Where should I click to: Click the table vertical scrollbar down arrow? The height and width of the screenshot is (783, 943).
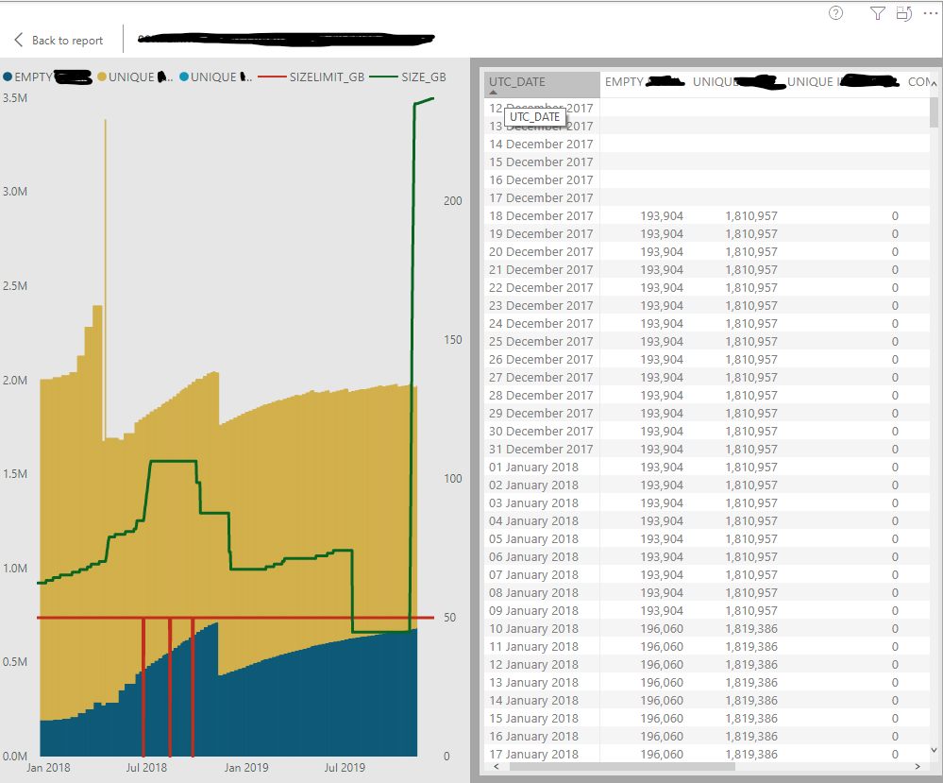point(934,750)
